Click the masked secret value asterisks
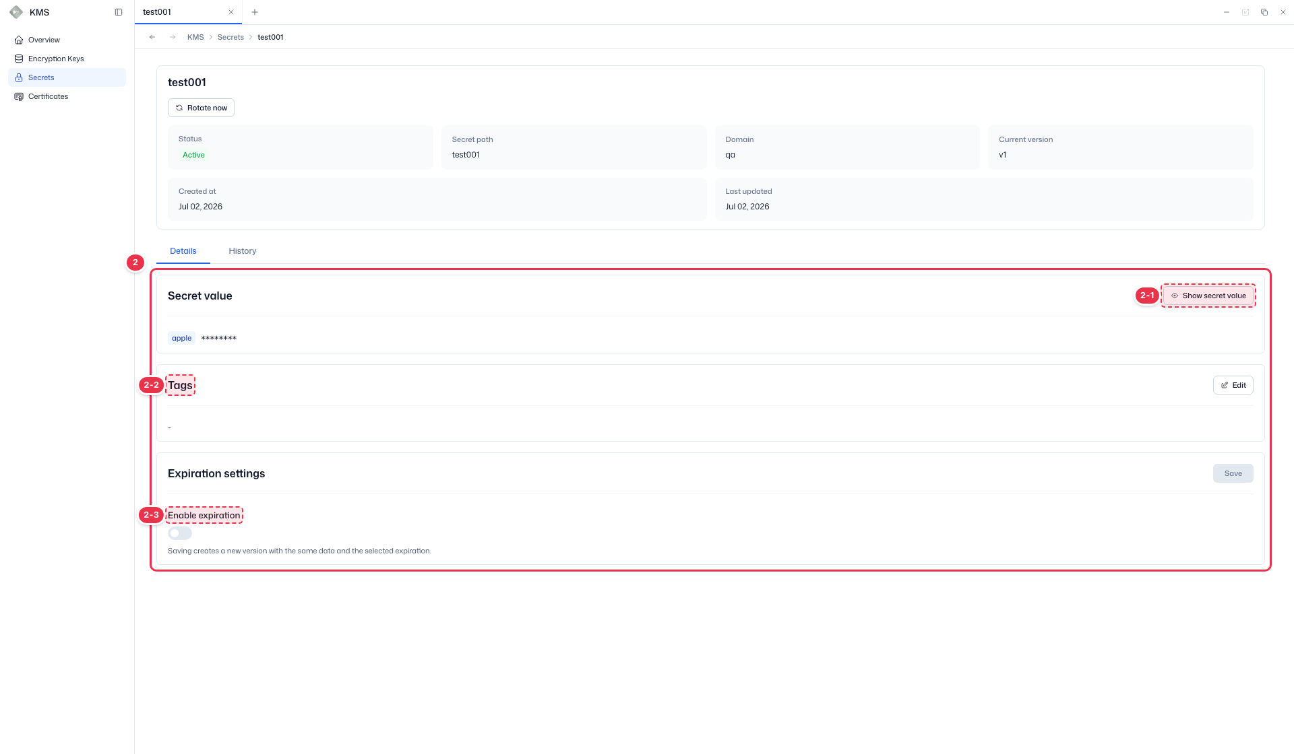Image resolution: width=1294 pixels, height=754 pixels. [x=219, y=339]
